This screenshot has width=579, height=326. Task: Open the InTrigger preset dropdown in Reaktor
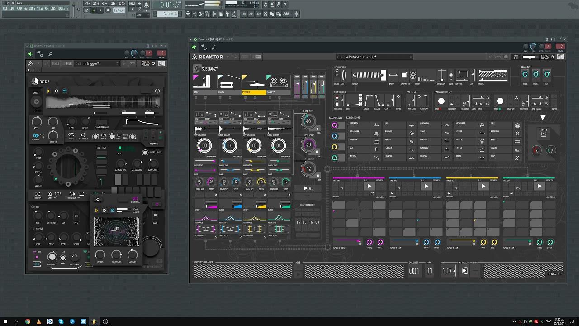[97, 63]
